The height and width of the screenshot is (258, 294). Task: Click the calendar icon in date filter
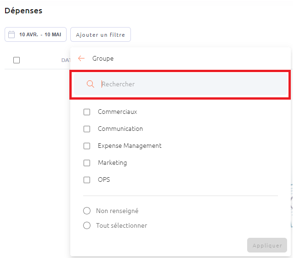tap(11, 34)
